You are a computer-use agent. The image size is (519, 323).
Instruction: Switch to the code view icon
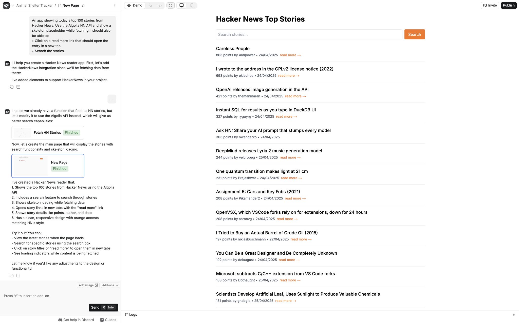click(159, 5)
